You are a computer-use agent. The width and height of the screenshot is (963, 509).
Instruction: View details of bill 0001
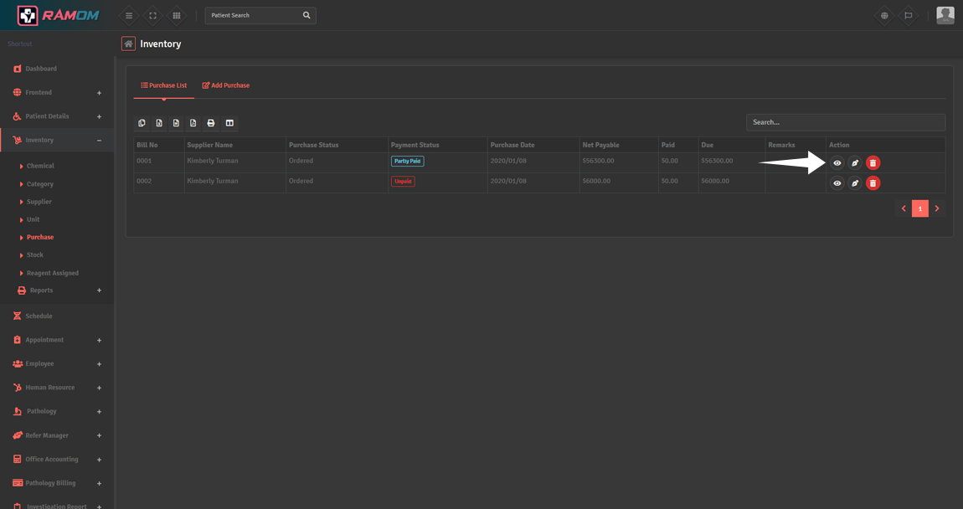(x=837, y=163)
